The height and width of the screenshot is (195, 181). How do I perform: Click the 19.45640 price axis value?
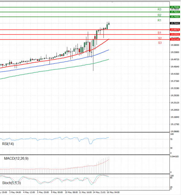[175, 67]
